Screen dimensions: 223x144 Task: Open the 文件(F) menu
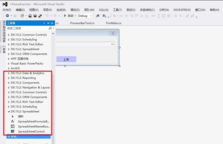[7, 10]
